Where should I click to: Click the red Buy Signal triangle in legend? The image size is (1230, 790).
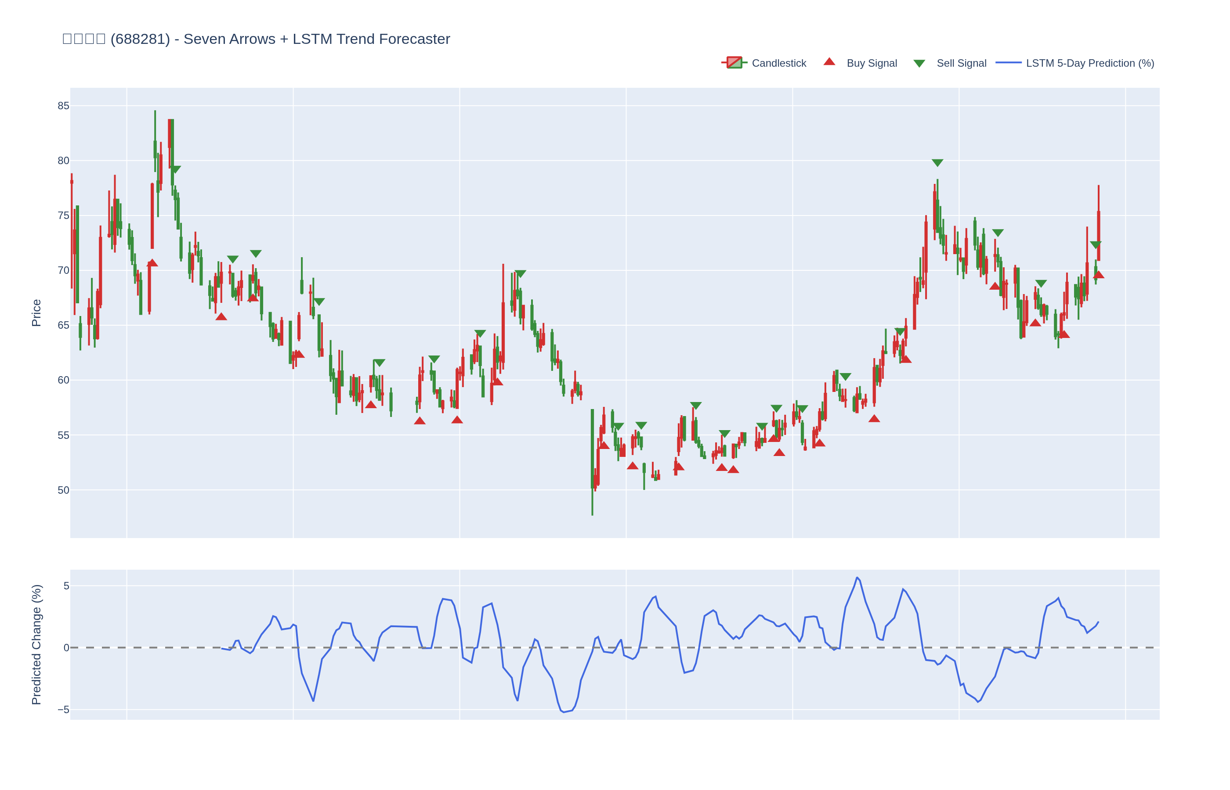[x=829, y=62]
